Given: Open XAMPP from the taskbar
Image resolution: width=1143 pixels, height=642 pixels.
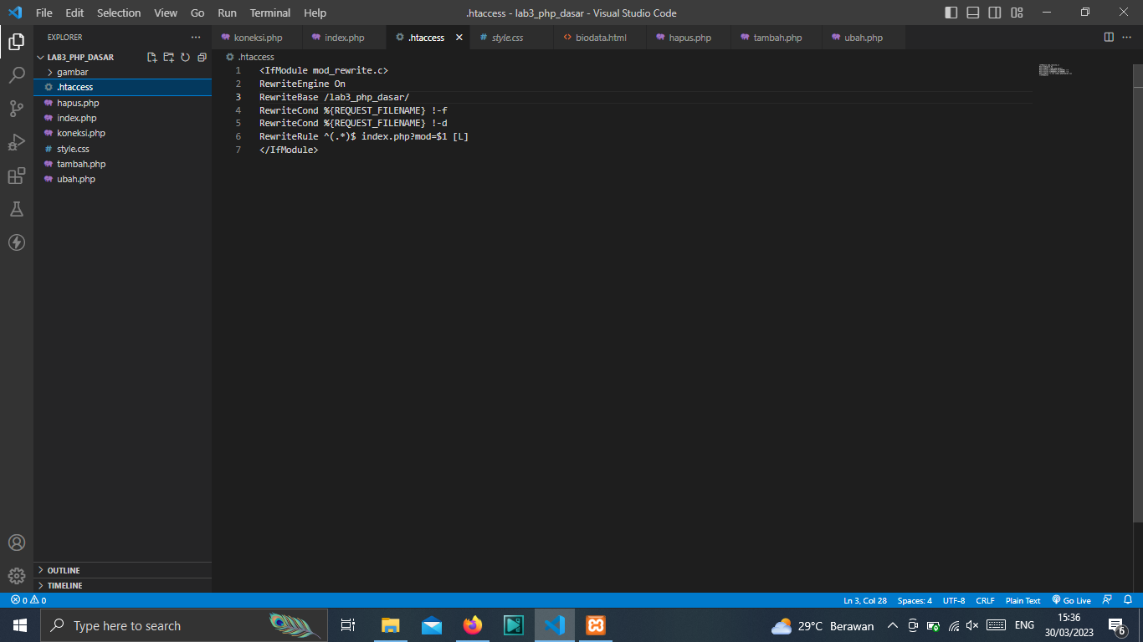Looking at the screenshot, I should tap(595, 625).
